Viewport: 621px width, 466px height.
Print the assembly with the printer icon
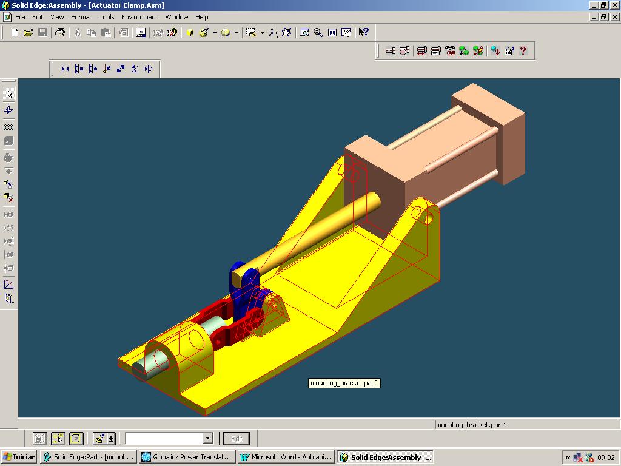(60, 33)
